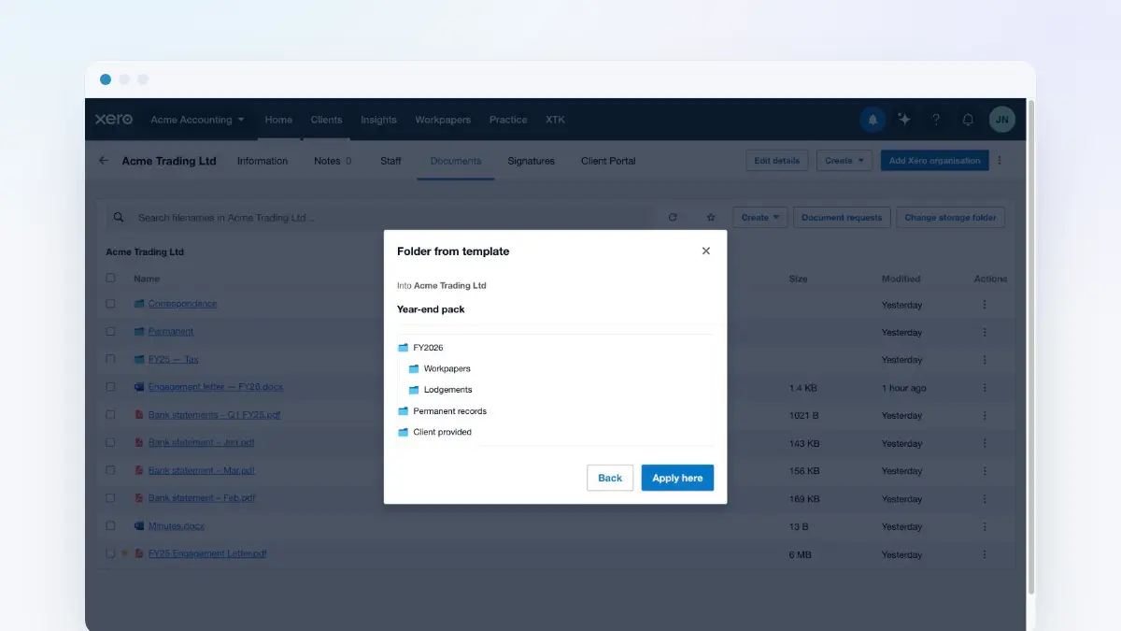Switch to the Information tab
Viewport: 1121px width, 631px height.
click(x=263, y=161)
